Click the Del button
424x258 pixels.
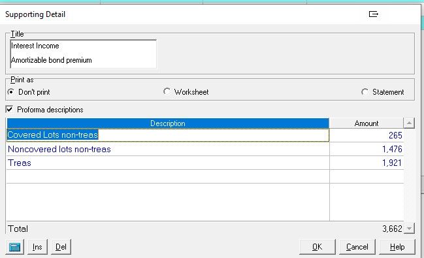tap(61, 247)
